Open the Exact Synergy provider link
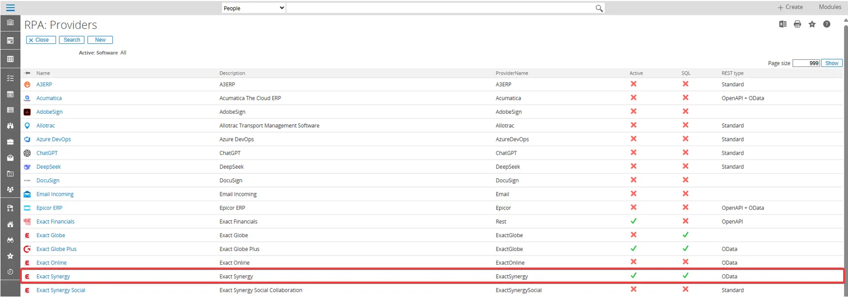The image size is (848, 297). pyautogui.click(x=53, y=277)
